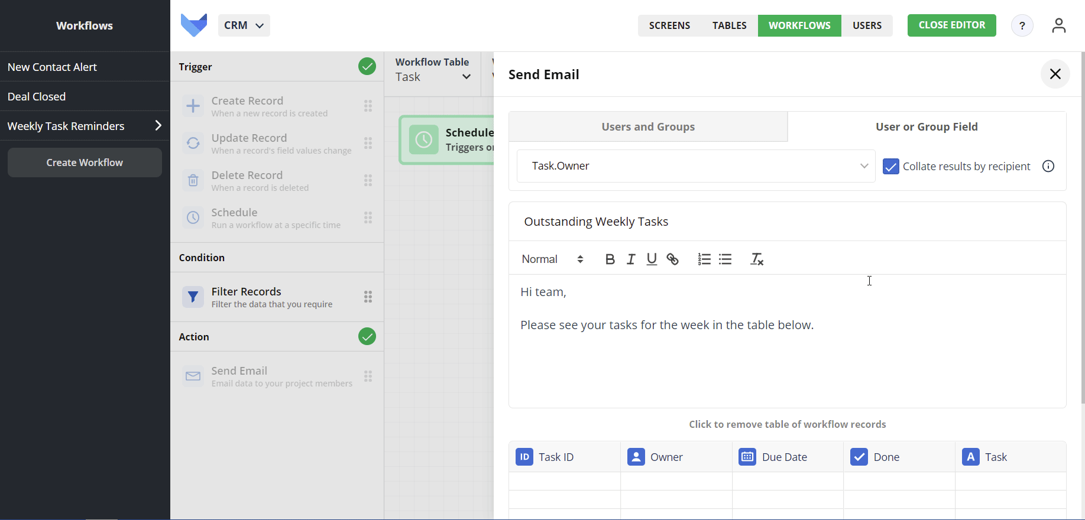Open the CRM app dropdown
1085x520 pixels.
pos(244,25)
